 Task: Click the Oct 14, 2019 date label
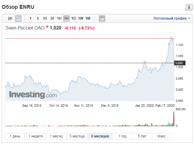58,106
